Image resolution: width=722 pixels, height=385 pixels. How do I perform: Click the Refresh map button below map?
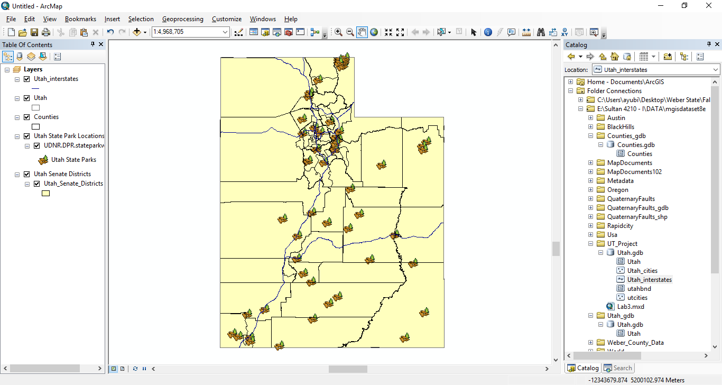135,369
